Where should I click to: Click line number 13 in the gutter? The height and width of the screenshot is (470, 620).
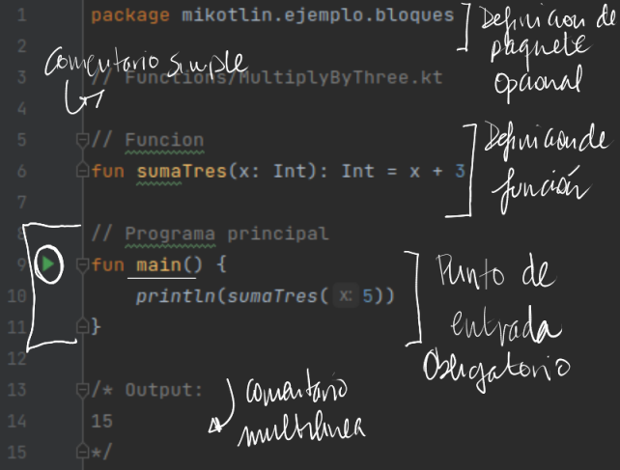point(17,390)
